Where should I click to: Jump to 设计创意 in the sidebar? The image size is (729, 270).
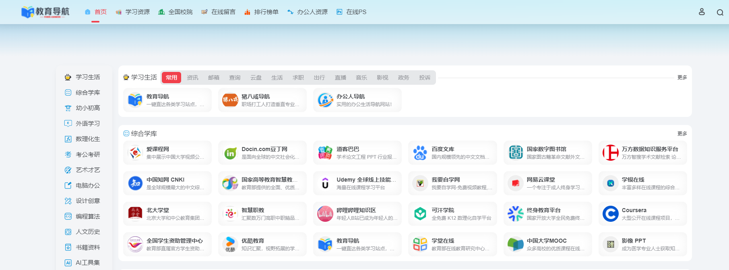(x=83, y=201)
